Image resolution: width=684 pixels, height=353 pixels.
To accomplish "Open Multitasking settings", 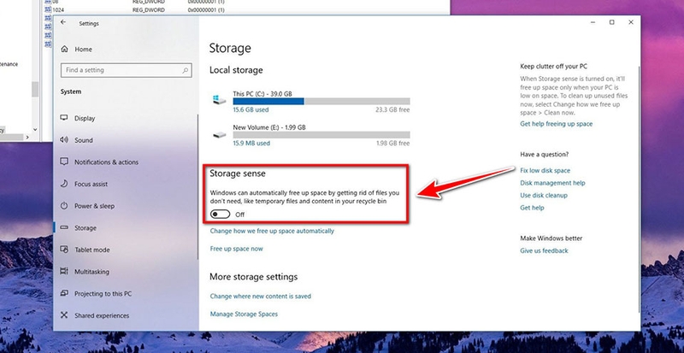I will (91, 272).
